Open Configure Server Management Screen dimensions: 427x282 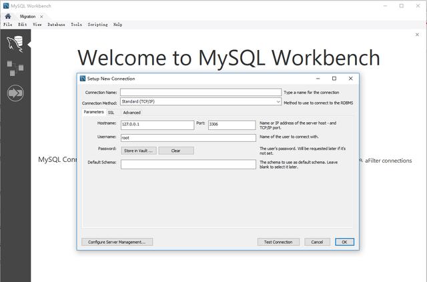coord(117,242)
